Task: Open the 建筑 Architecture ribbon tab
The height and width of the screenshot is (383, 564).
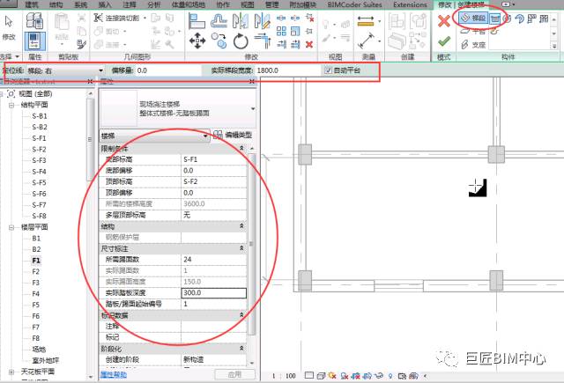Action: [32, 4]
